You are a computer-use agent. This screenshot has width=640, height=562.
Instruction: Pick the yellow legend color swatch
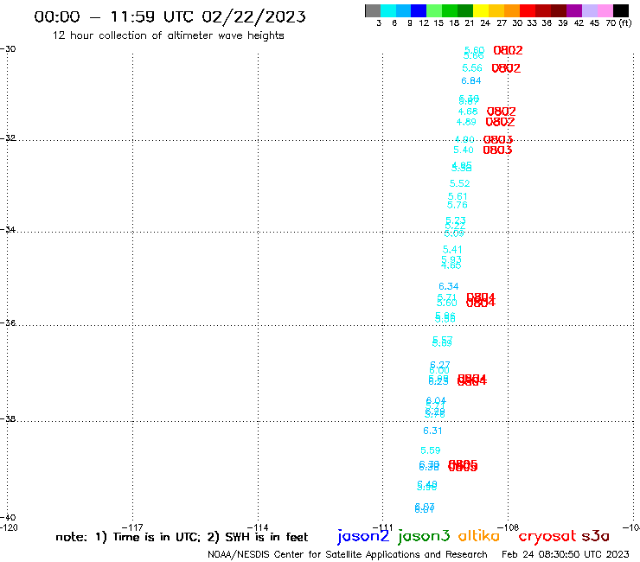(480, 10)
